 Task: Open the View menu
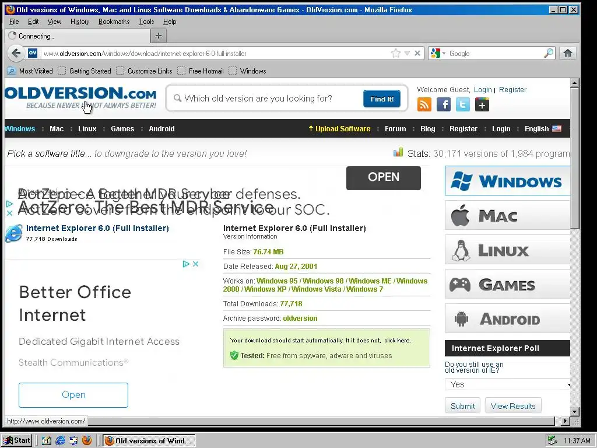point(54,22)
